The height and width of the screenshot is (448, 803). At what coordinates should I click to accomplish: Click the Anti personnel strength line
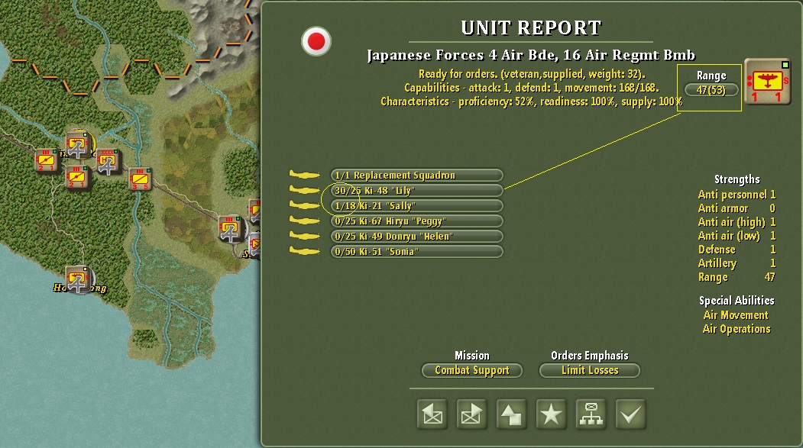point(737,195)
